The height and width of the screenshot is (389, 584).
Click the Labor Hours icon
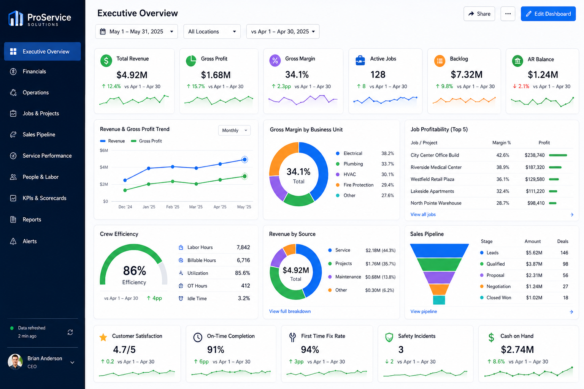pos(181,247)
